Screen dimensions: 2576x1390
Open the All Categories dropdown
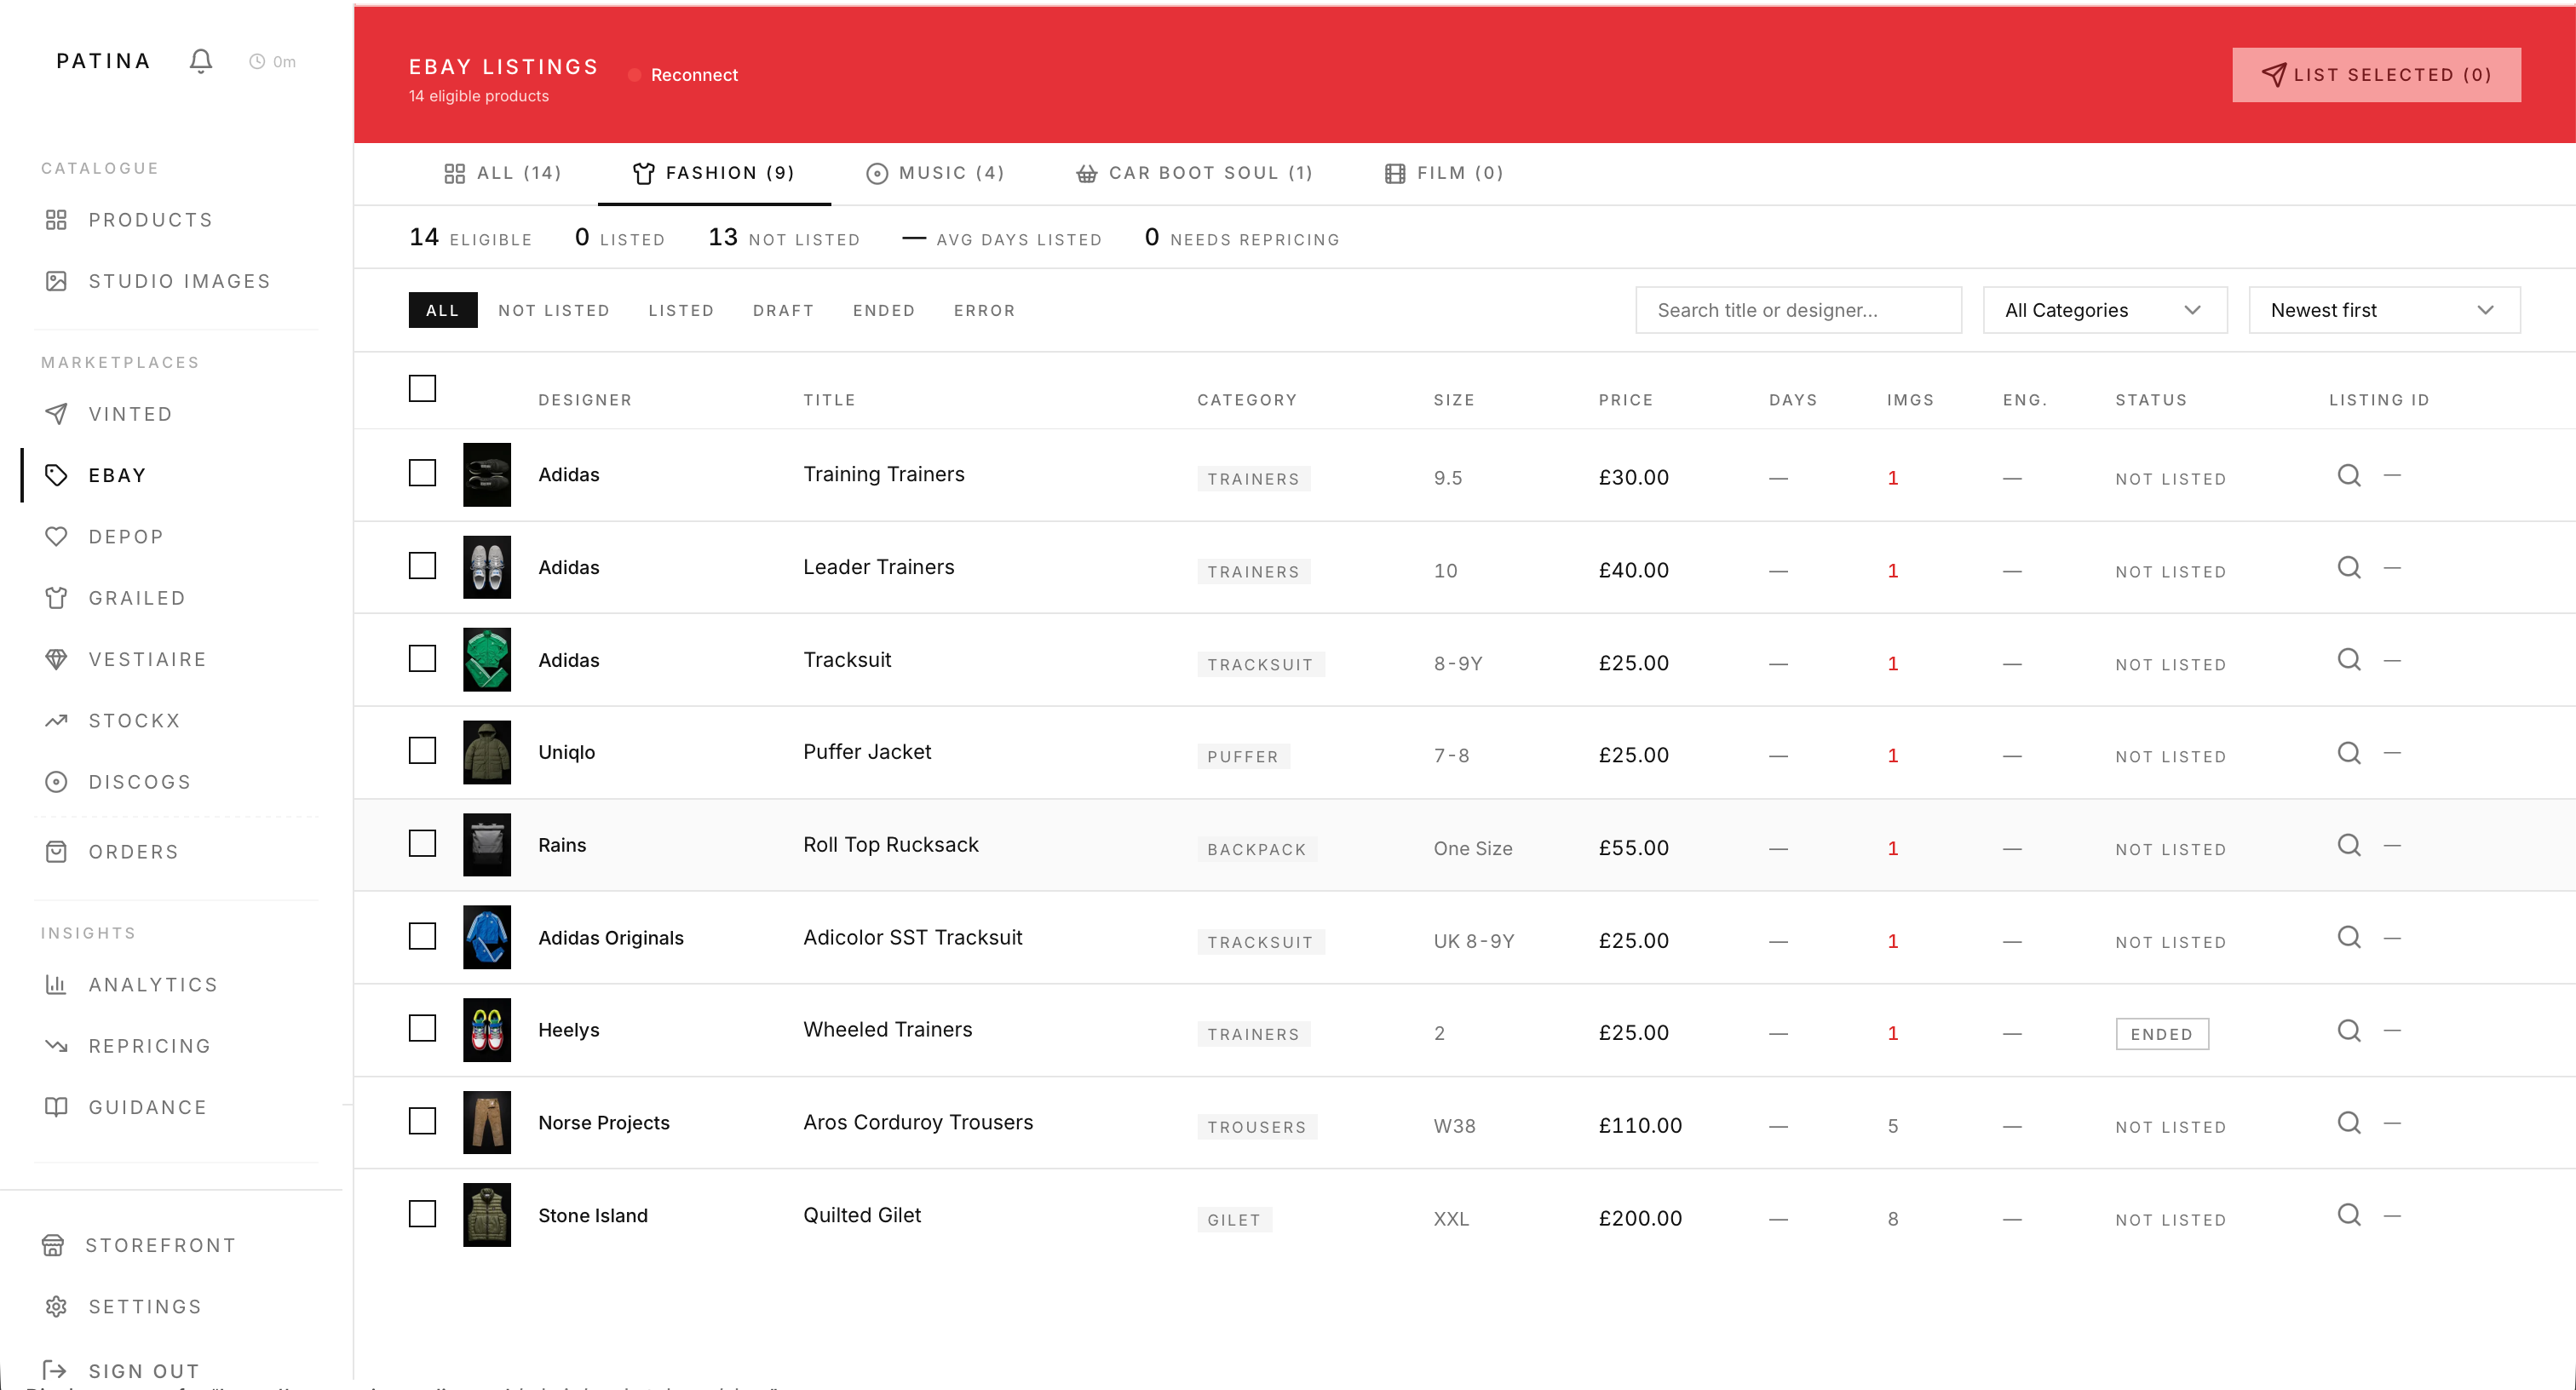[2104, 310]
